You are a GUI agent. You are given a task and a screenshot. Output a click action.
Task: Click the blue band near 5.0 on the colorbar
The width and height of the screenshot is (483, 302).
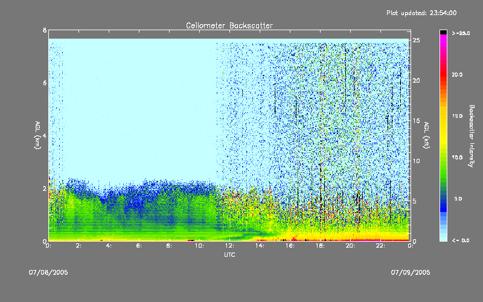coord(443,202)
